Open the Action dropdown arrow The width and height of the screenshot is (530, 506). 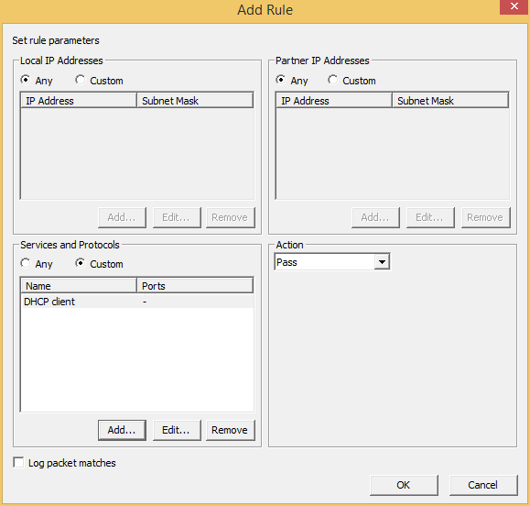382,262
